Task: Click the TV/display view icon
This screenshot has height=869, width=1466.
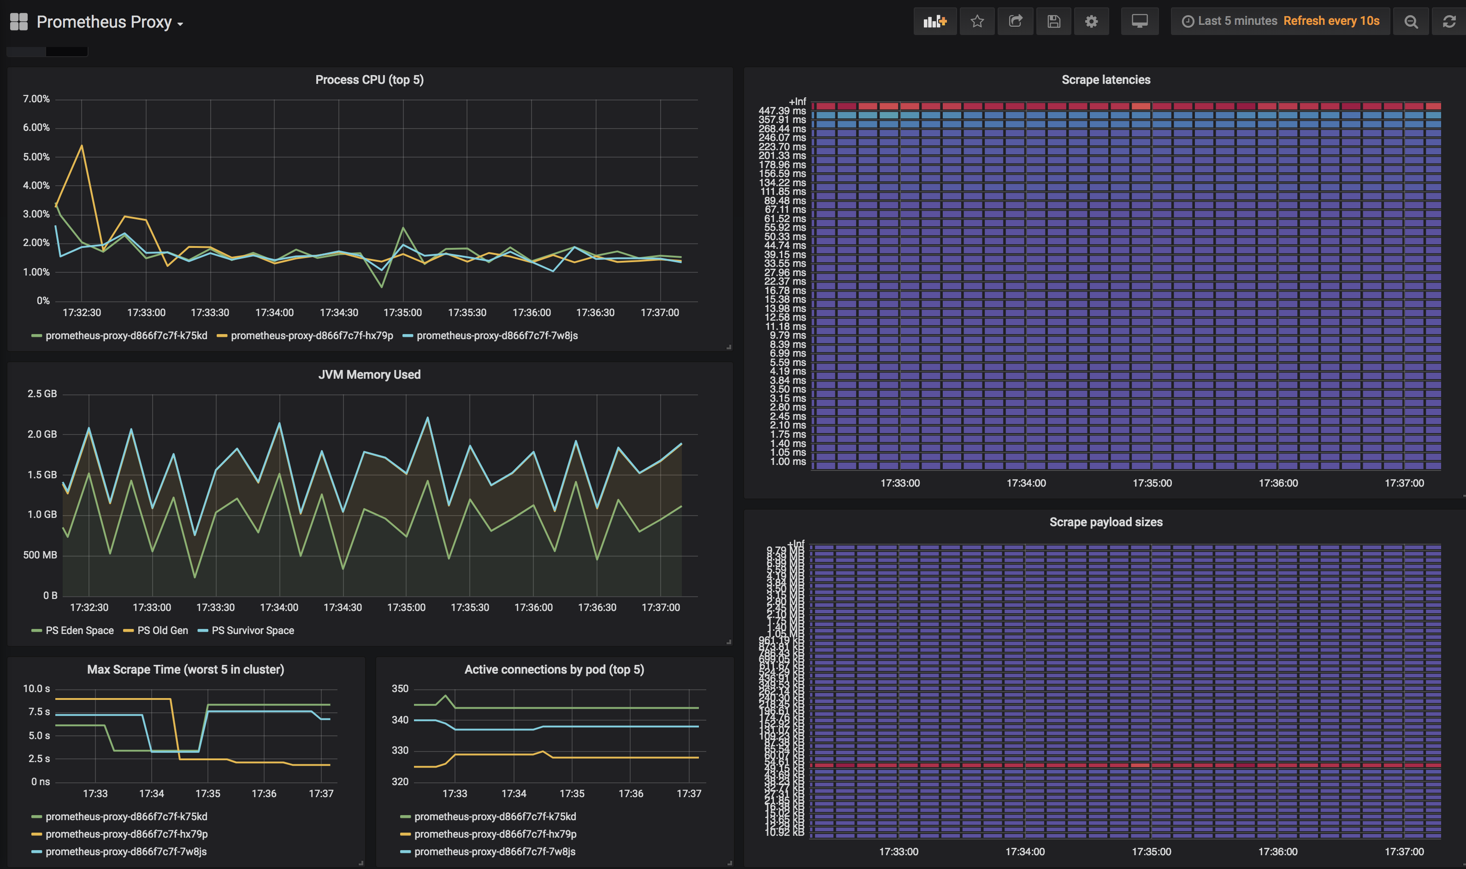Action: click(1139, 20)
